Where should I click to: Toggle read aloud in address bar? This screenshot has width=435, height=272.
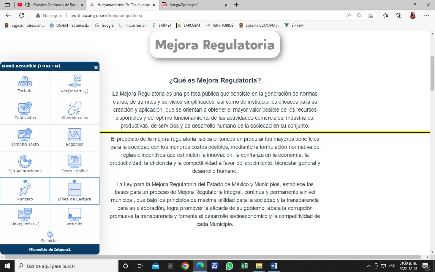click(348, 15)
